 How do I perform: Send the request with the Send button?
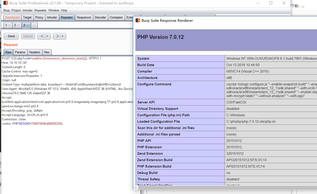11,36
